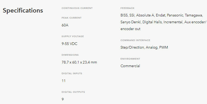207x104 pixels.
Task: Click the Command Interface label
Action: point(135,40)
